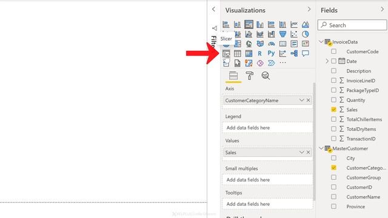Select the Decomposition tree visual
Image resolution: width=388 pixels, height=218 pixels.
point(294,53)
